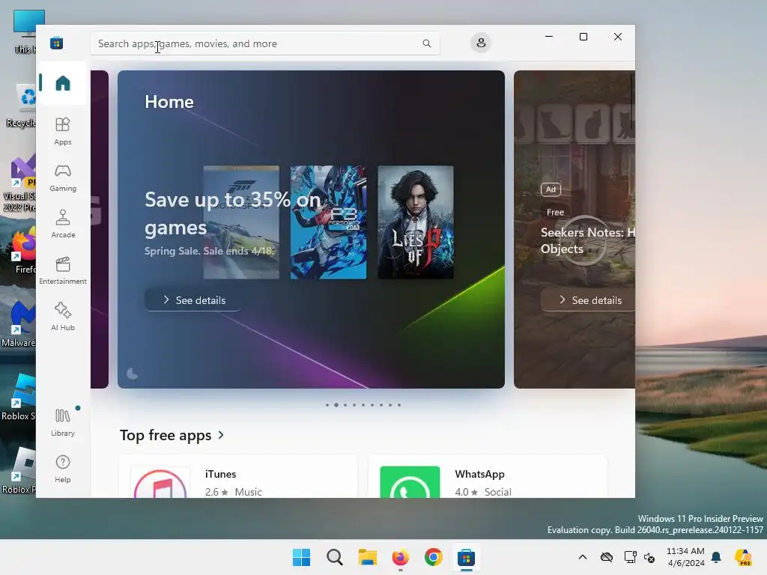Open the Home section in the sidebar

point(63,83)
